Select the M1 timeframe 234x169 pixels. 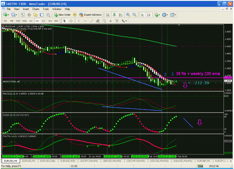[x=5, y=21]
